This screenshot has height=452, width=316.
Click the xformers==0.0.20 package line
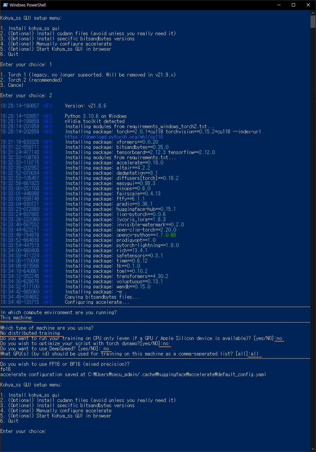112,142
